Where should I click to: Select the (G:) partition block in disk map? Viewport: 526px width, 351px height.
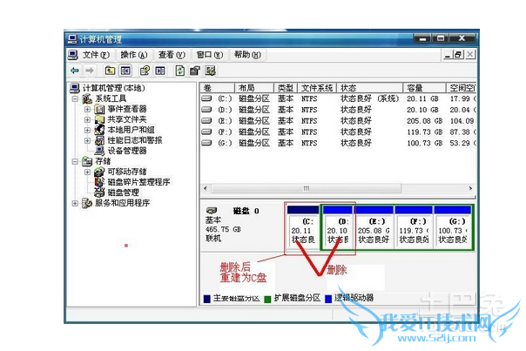click(x=453, y=227)
